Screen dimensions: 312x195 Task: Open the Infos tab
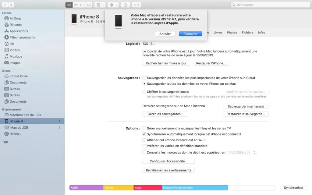261,32
